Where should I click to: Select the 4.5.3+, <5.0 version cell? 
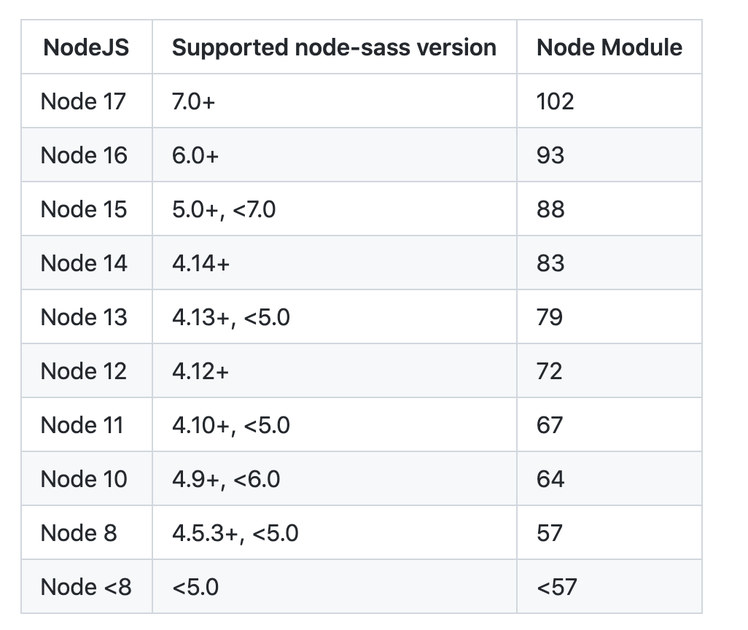point(235,533)
